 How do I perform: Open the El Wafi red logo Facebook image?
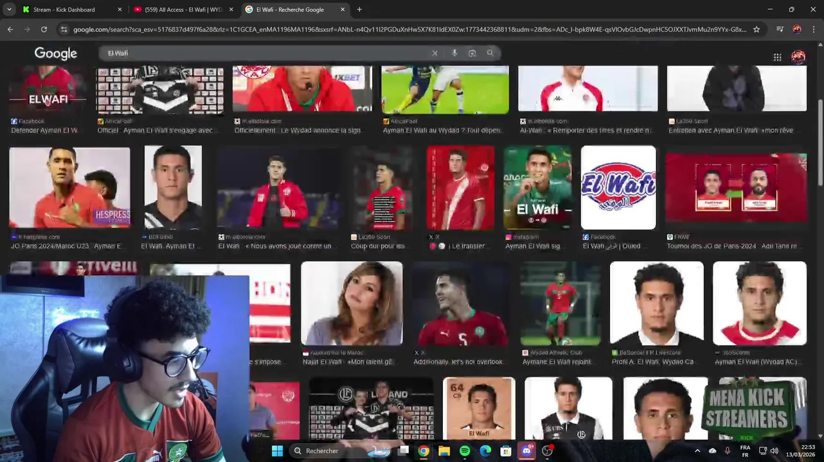pos(618,187)
